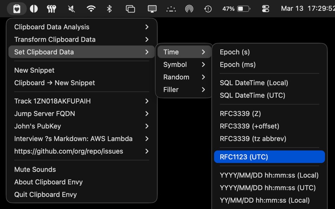Select RFC3339 (Z) time format

click(x=269, y=114)
